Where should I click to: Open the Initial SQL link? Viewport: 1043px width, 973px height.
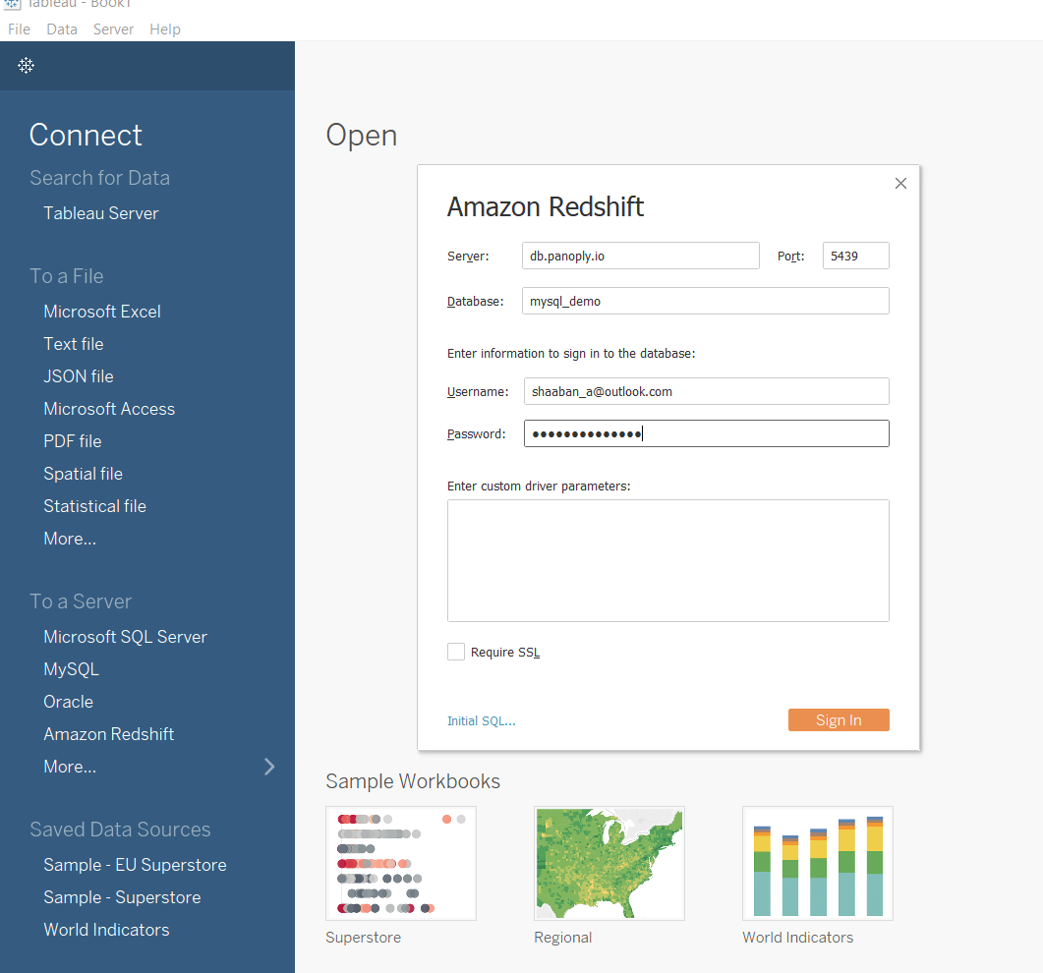(481, 720)
